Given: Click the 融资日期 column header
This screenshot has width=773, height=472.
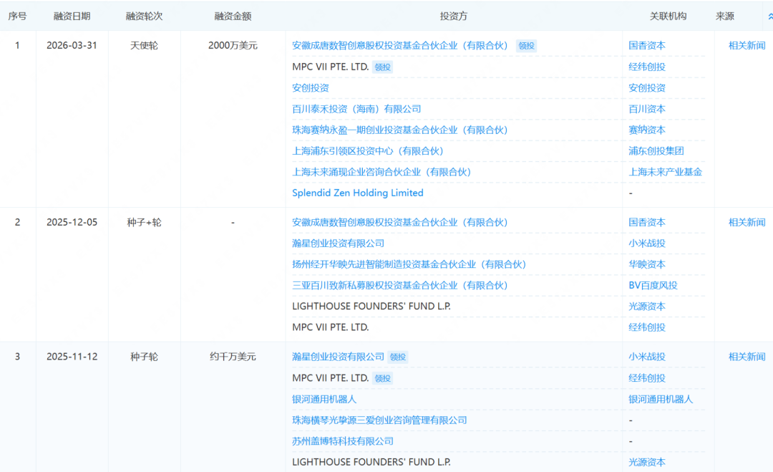Looking at the screenshot, I should [72, 16].
